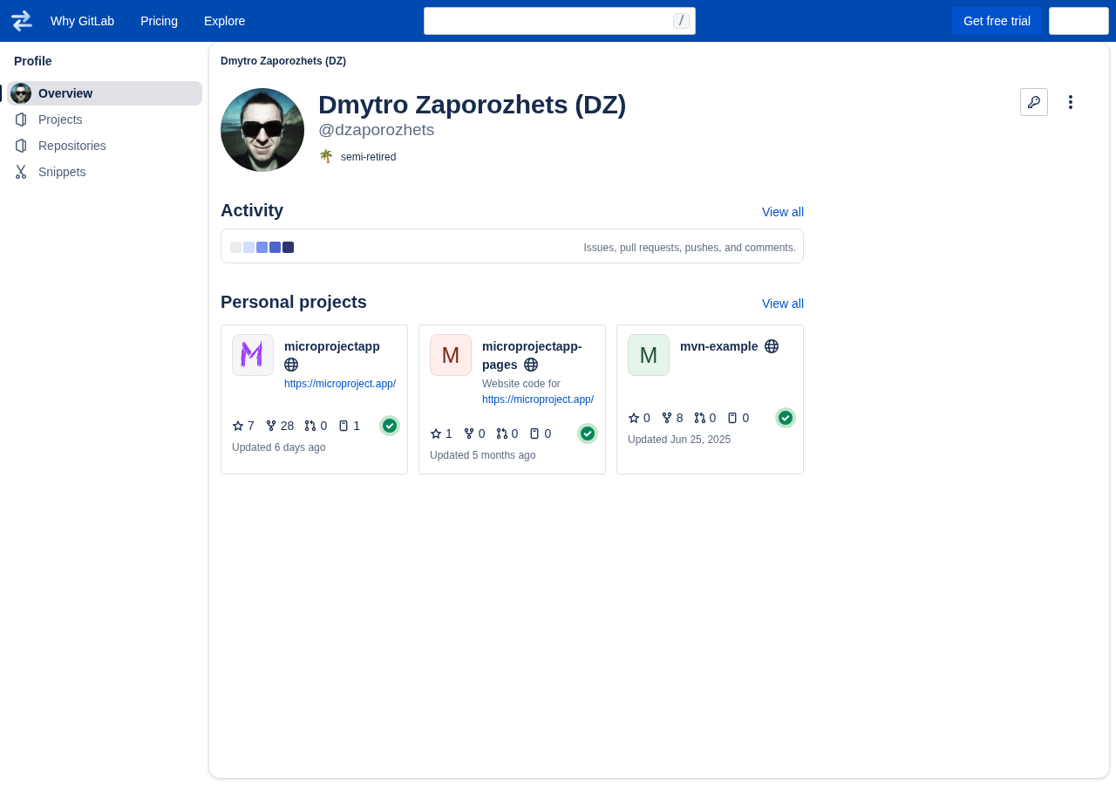Open the microproject.app link under Website code for
The height and width of the screenshot is (785, 1116).
tap(538, 399)
